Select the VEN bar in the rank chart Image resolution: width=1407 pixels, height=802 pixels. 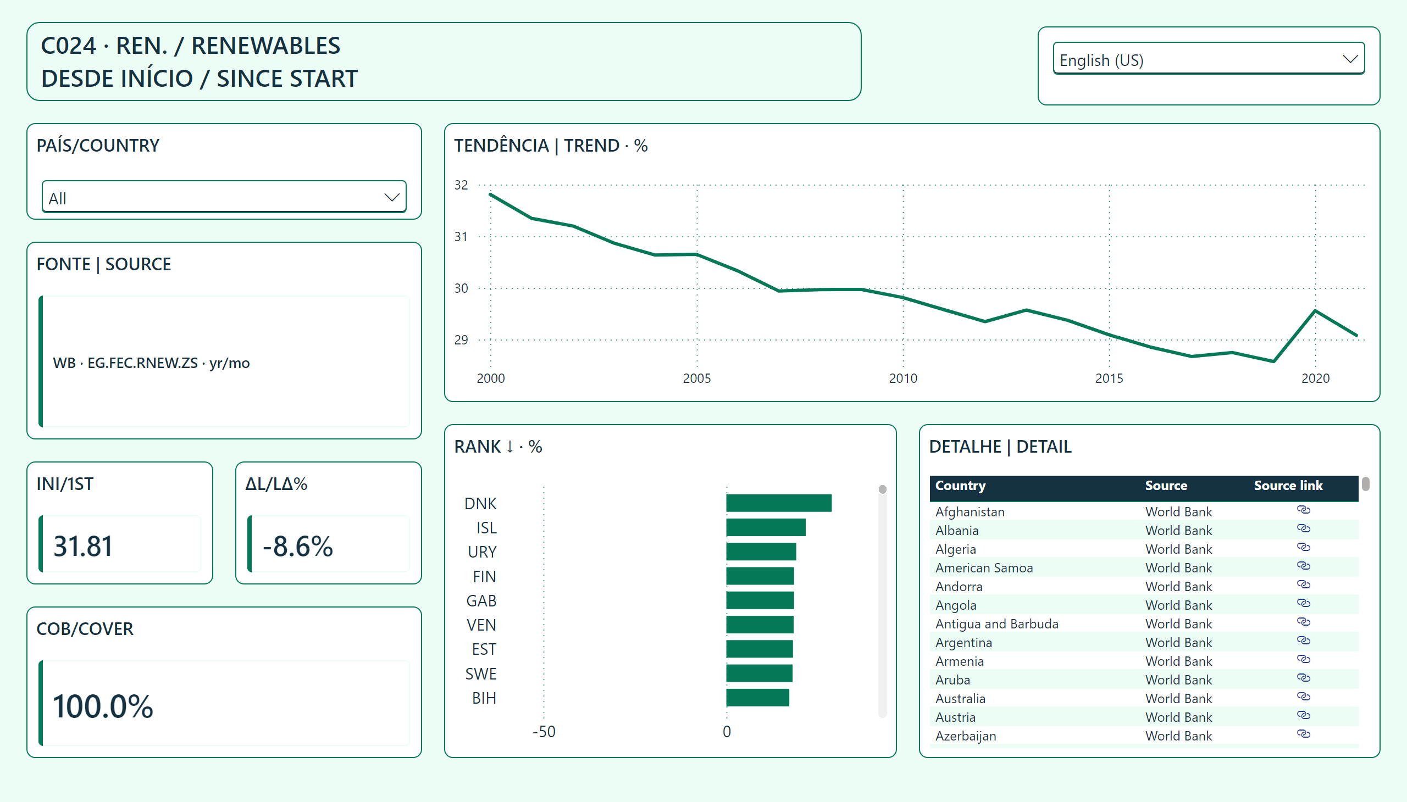[760, 625]
